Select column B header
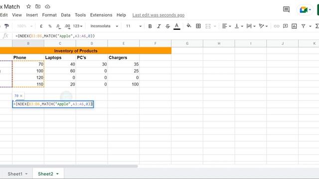 click(x=28, y=43)
